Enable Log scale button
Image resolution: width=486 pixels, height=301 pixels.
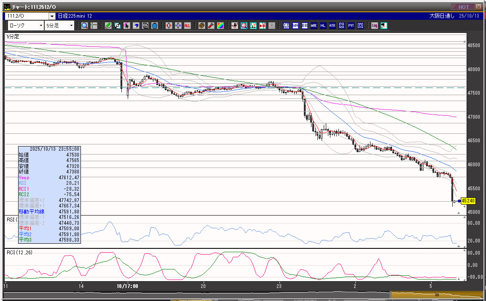(x=374, y=26)
